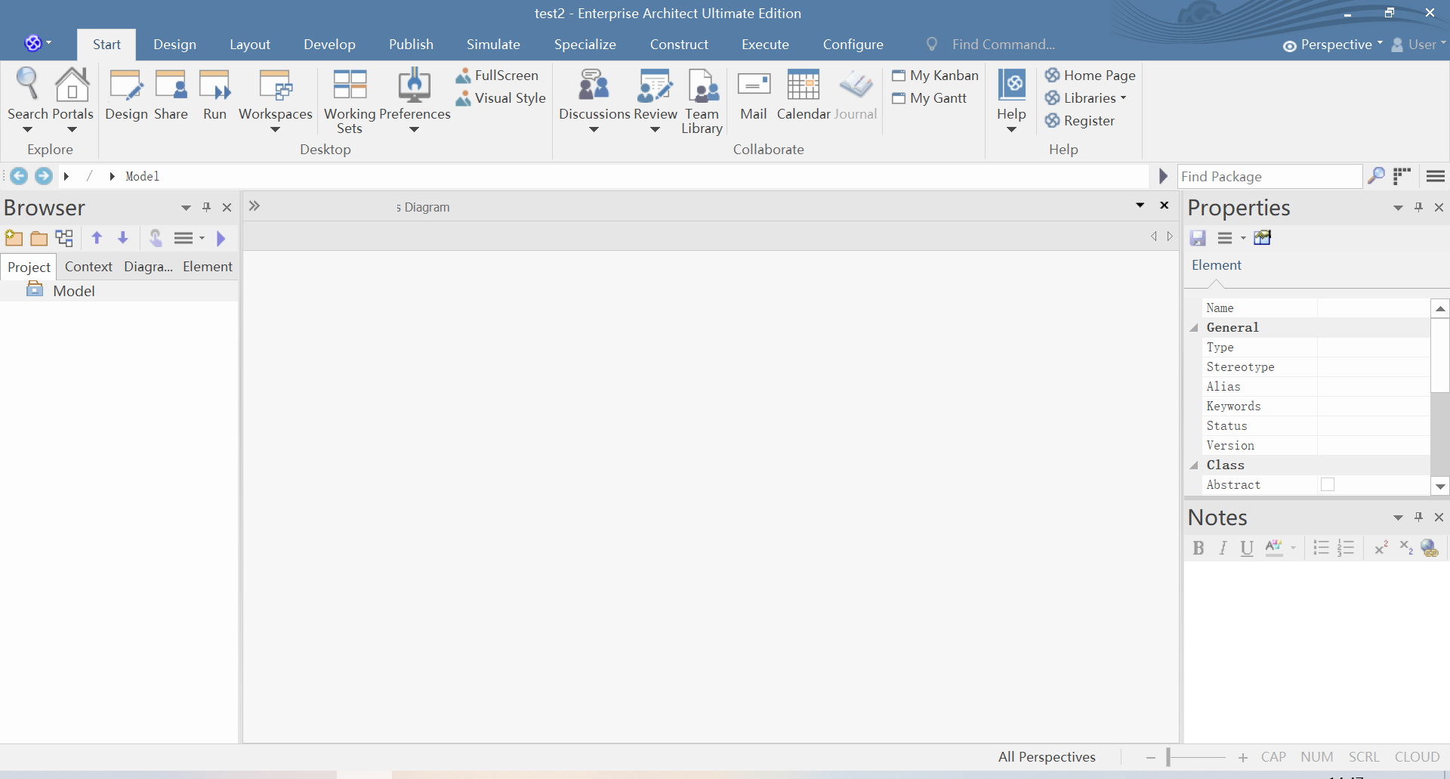Insert bullet list in Notes toolbar
The image size is (1450, 779).
pos(1321,548)
